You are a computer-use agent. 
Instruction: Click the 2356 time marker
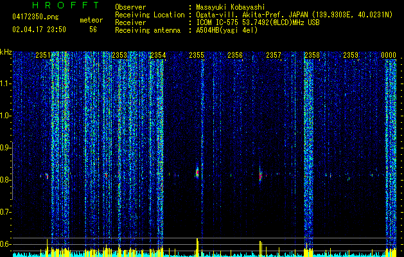tap(235, 55)
